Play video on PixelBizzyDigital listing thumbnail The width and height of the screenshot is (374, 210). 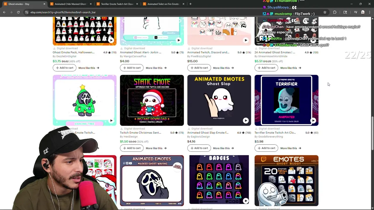[246, 40]
